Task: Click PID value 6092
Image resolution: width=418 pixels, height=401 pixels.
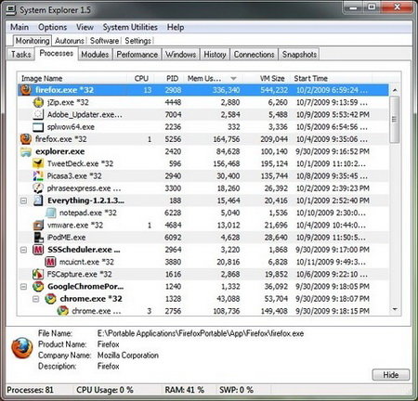Action: [x=173, y=238]
